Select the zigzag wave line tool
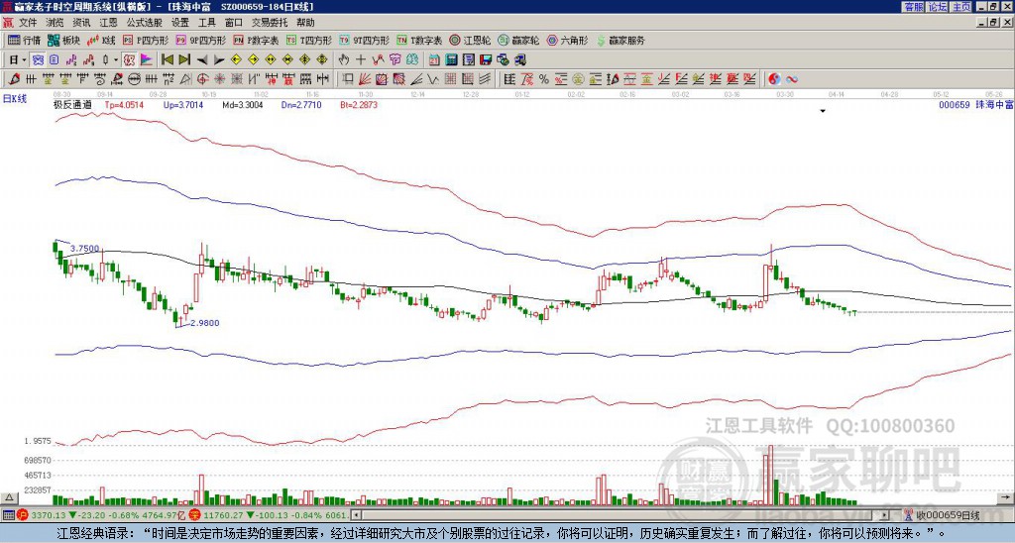The height and width of the screenshot is (543, 1015). [x=434, y=79]
